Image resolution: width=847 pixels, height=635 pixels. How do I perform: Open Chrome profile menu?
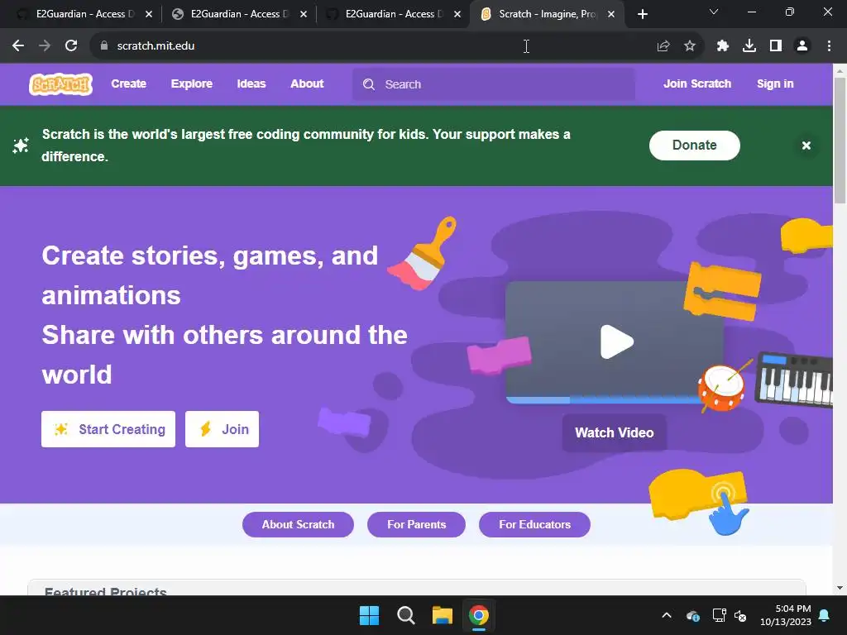[802, 46]
